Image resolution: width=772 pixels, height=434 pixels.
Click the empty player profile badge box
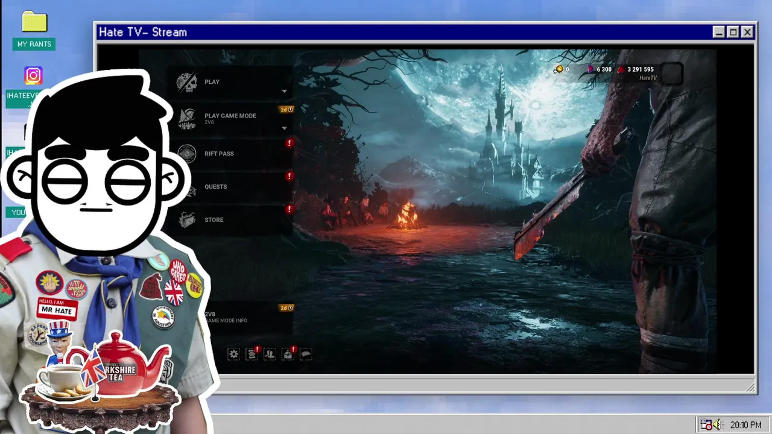(x=672, y=73)
